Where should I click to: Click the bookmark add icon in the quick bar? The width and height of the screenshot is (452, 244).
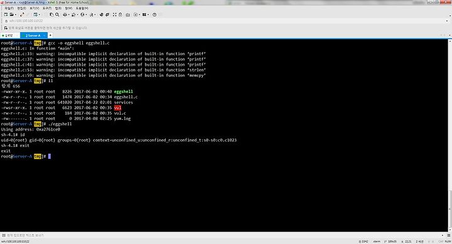[x=6, y=28]
